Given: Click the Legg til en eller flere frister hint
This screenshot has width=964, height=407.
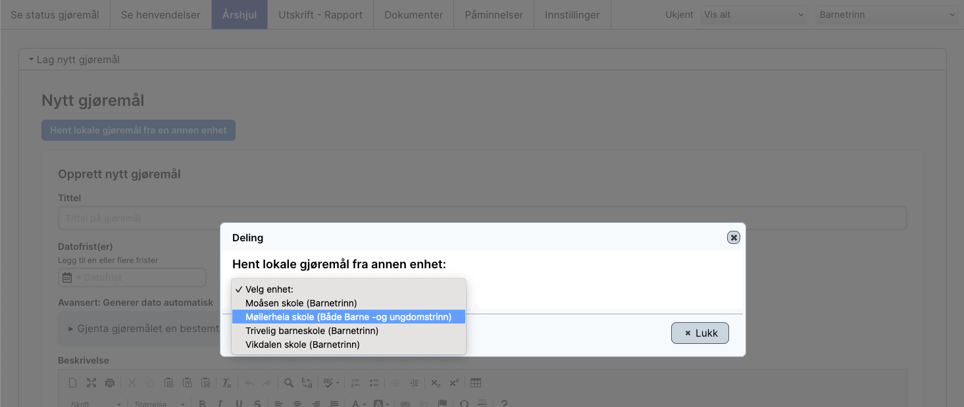Looking at the screenshot, I should [108, 260].
